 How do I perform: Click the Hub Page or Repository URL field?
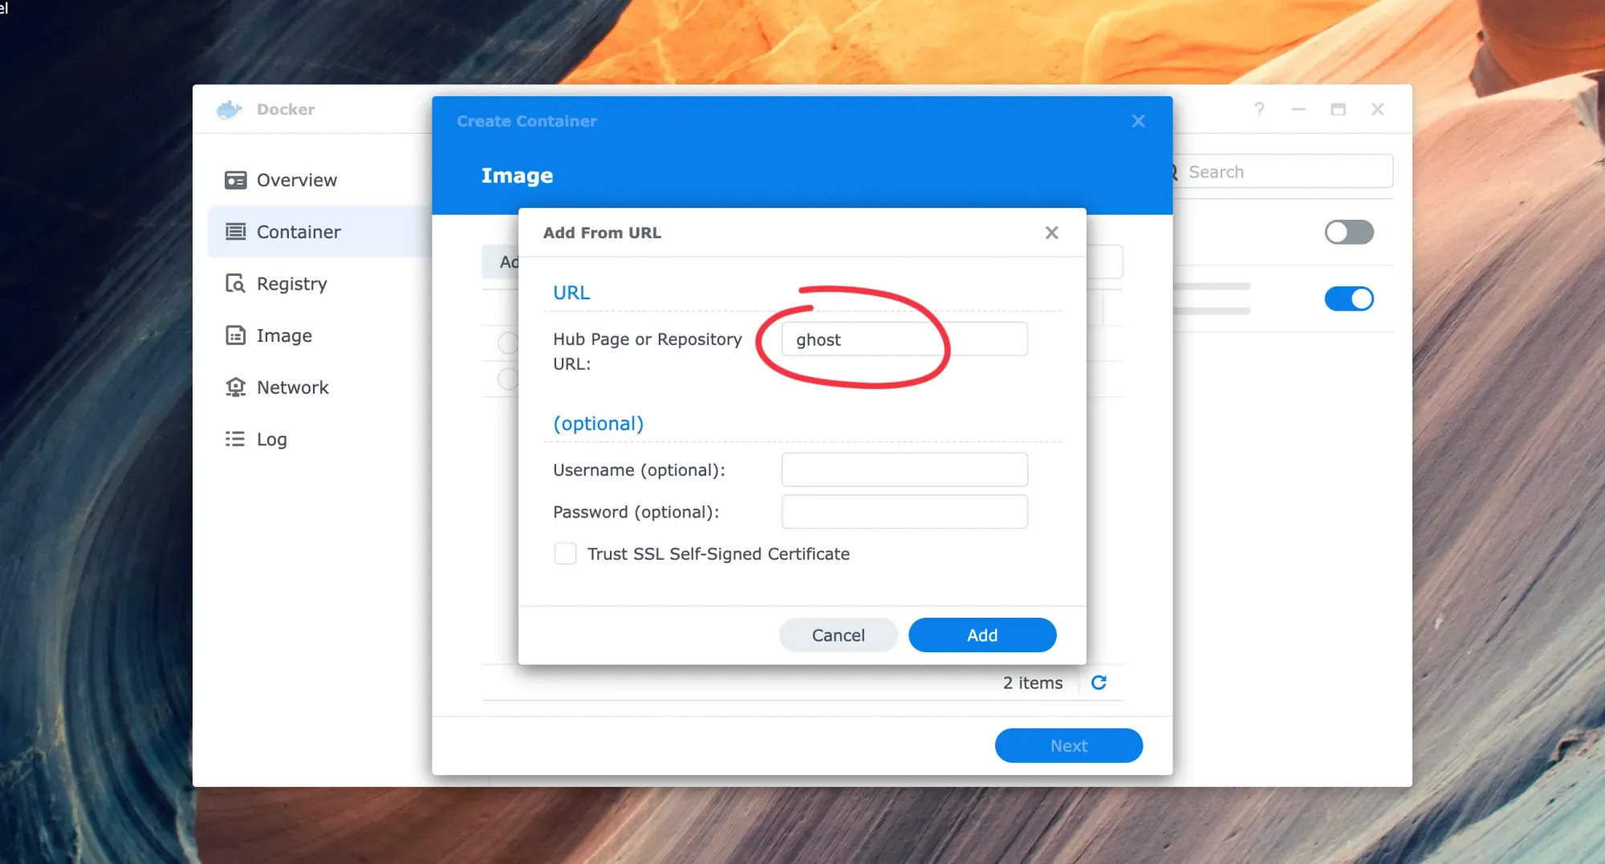904,339
